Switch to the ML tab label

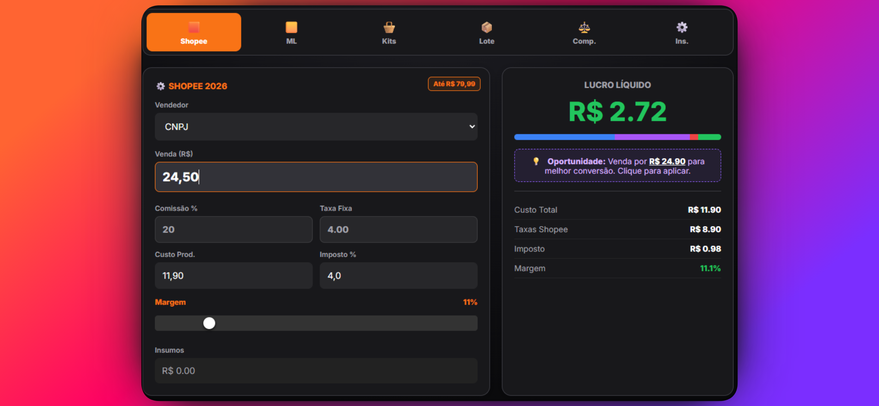(x=291, y=41)
